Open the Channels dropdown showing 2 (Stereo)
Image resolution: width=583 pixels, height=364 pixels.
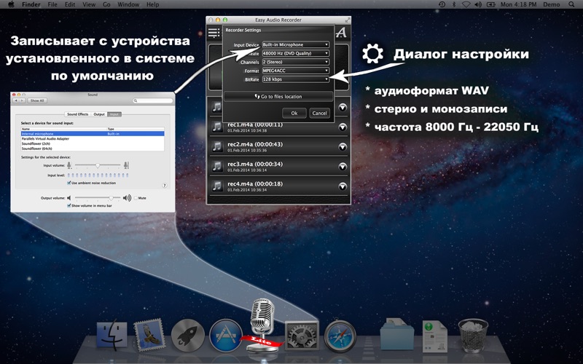click(x=296, y=62)
